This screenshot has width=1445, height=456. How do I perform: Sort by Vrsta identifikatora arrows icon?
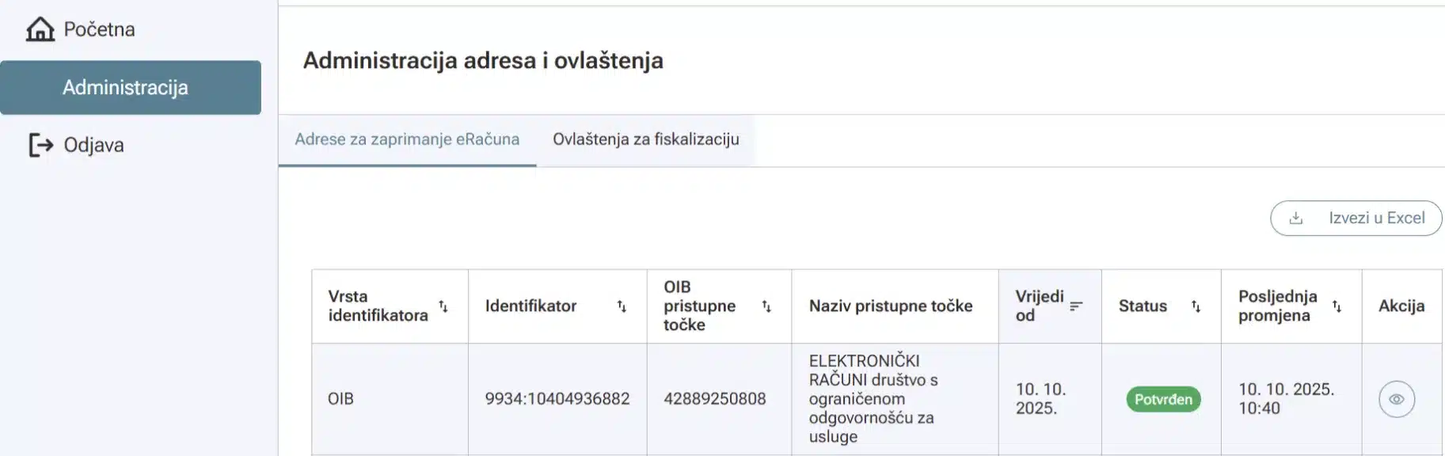[443, 306]
